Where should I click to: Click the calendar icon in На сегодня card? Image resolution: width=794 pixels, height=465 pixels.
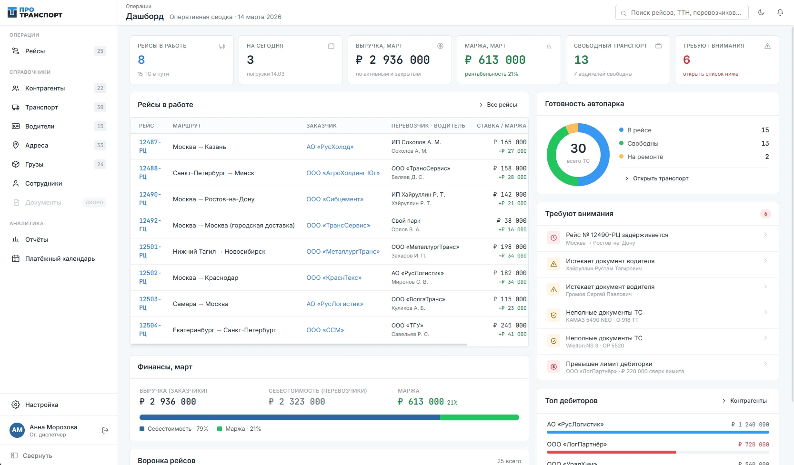coord(331,46)
